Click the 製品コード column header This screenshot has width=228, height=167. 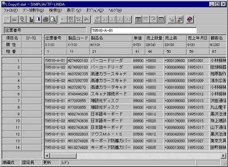(x=78, y=38)
